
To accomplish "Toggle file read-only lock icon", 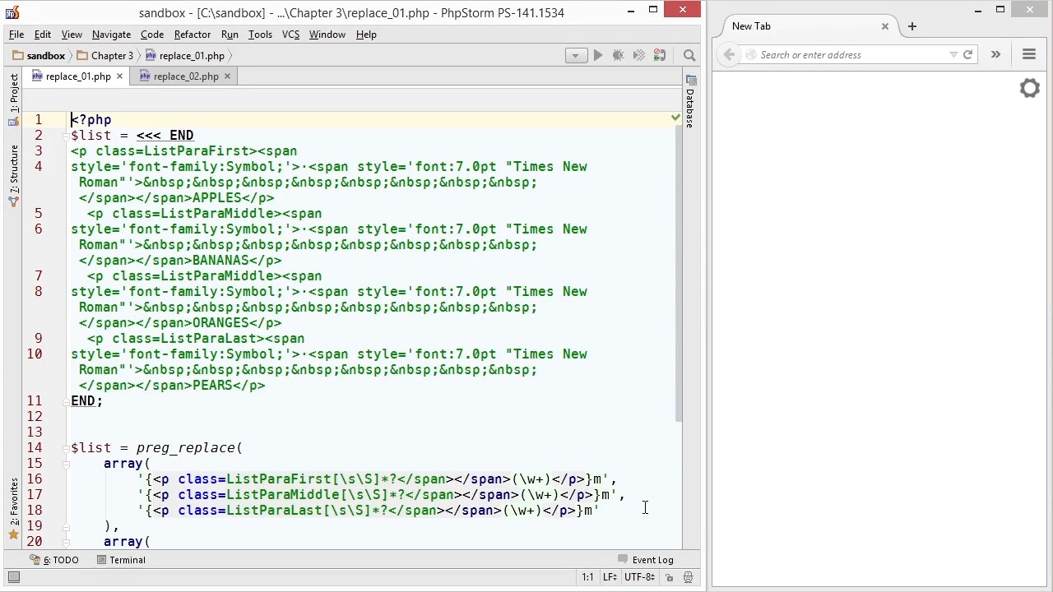I will [670, 577].
